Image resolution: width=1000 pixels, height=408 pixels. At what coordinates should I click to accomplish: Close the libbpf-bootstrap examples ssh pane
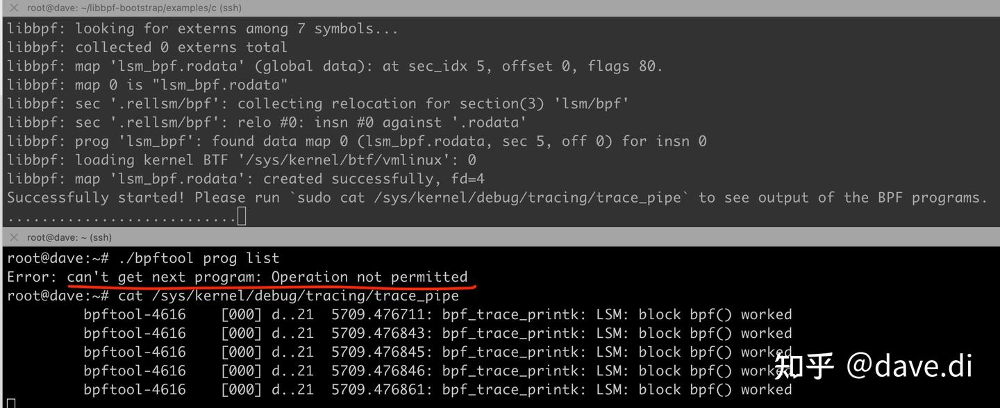(x=14, y=8)
